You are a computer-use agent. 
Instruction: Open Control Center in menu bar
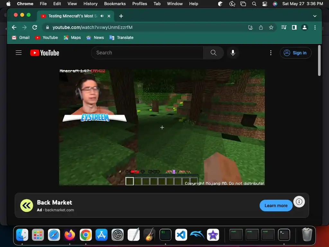(265, 4)
